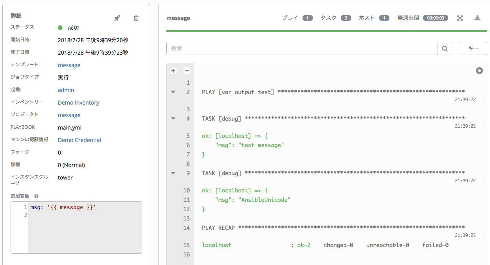Click the ok: [localhost] line 10

click(x=235, y=190)
